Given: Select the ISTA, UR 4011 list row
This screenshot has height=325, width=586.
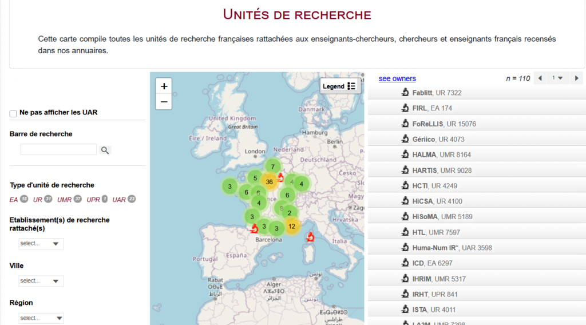Looking at the screenshot, I should coord(477,310).
